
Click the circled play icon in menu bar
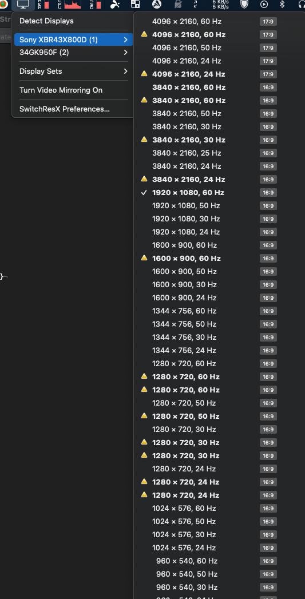click(x=264, y=5)
